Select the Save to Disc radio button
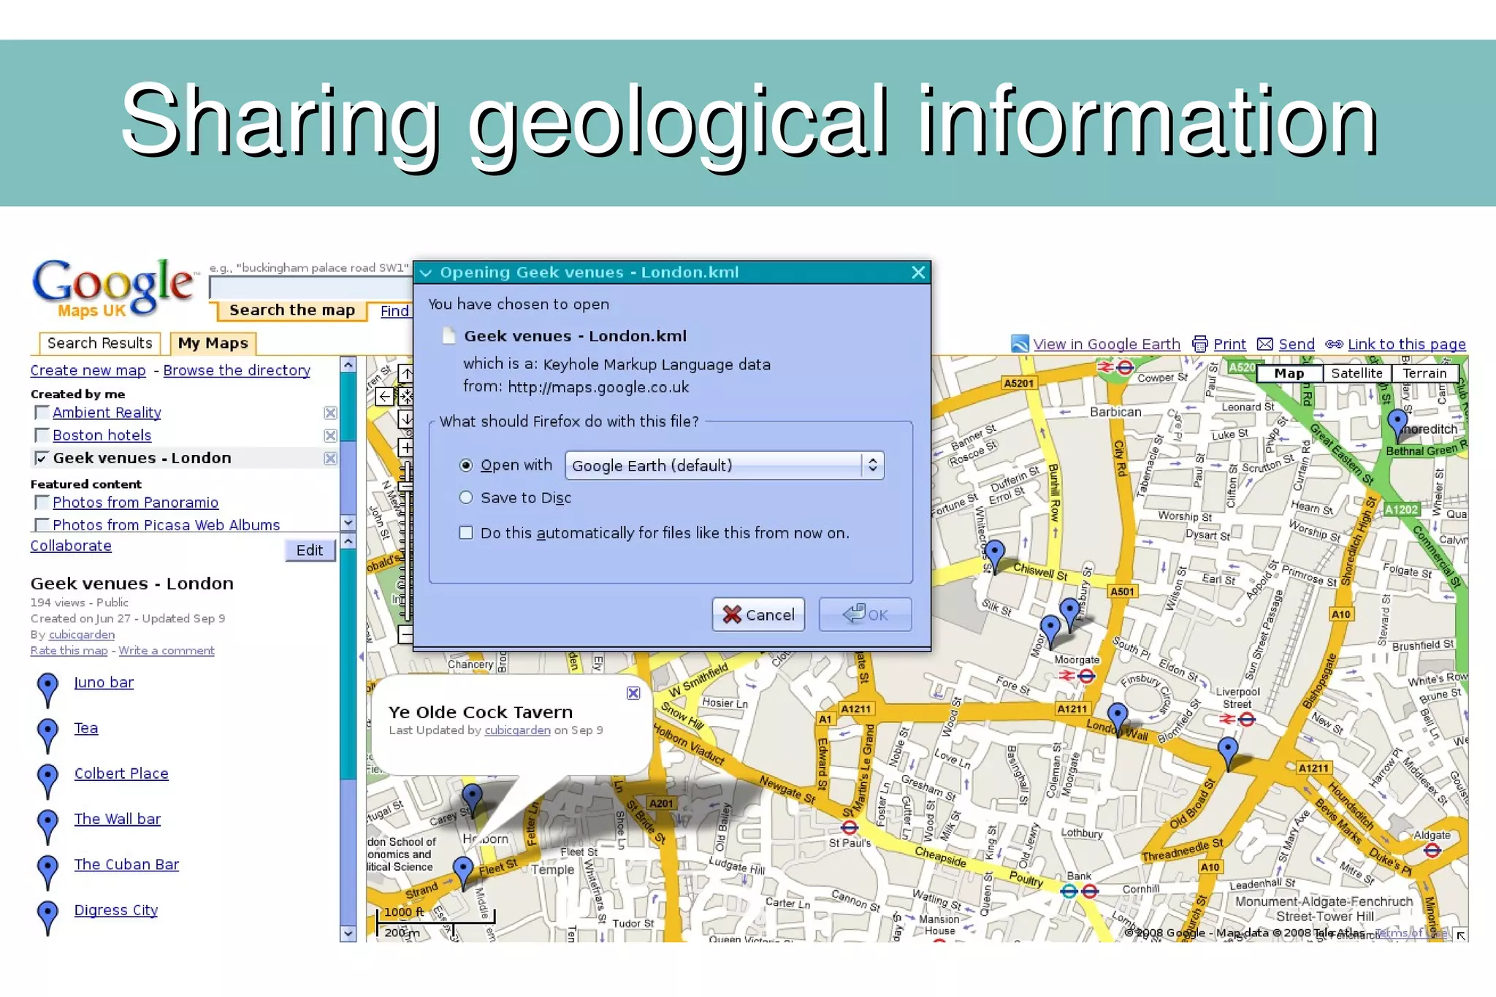Viewport: 1496px width, 997px height. pos(466,498)
